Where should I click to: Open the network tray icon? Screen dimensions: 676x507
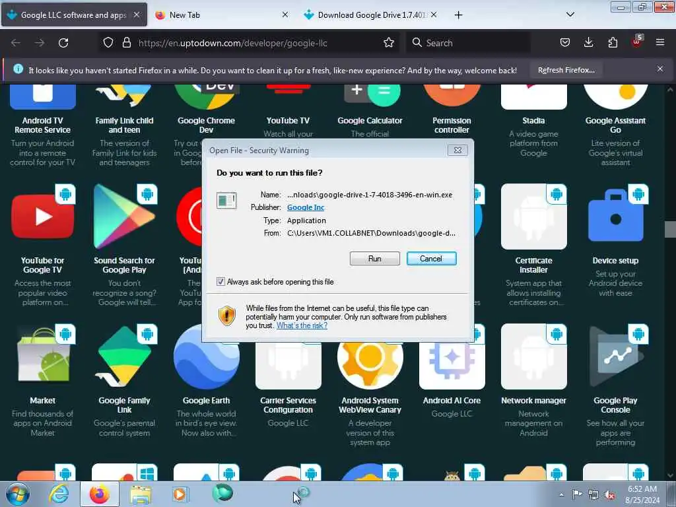click(x=593, y=495)
